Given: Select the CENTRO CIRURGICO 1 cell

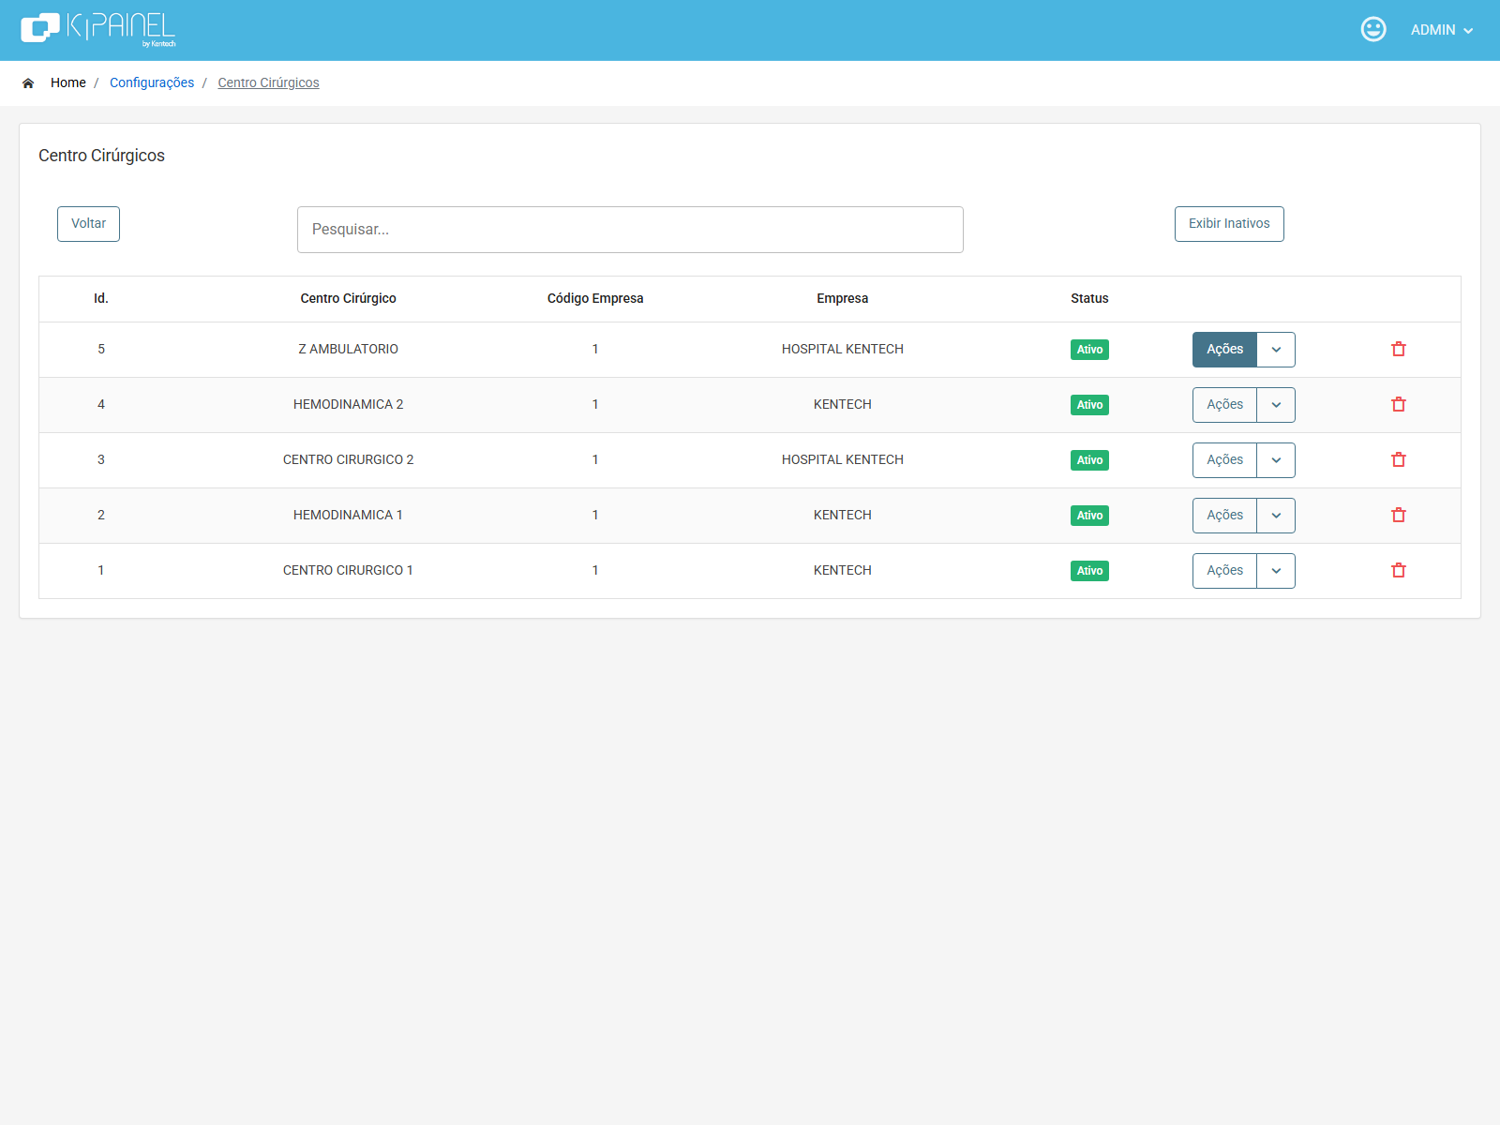Looking at the screenshot, I should (x=348, y=570).
